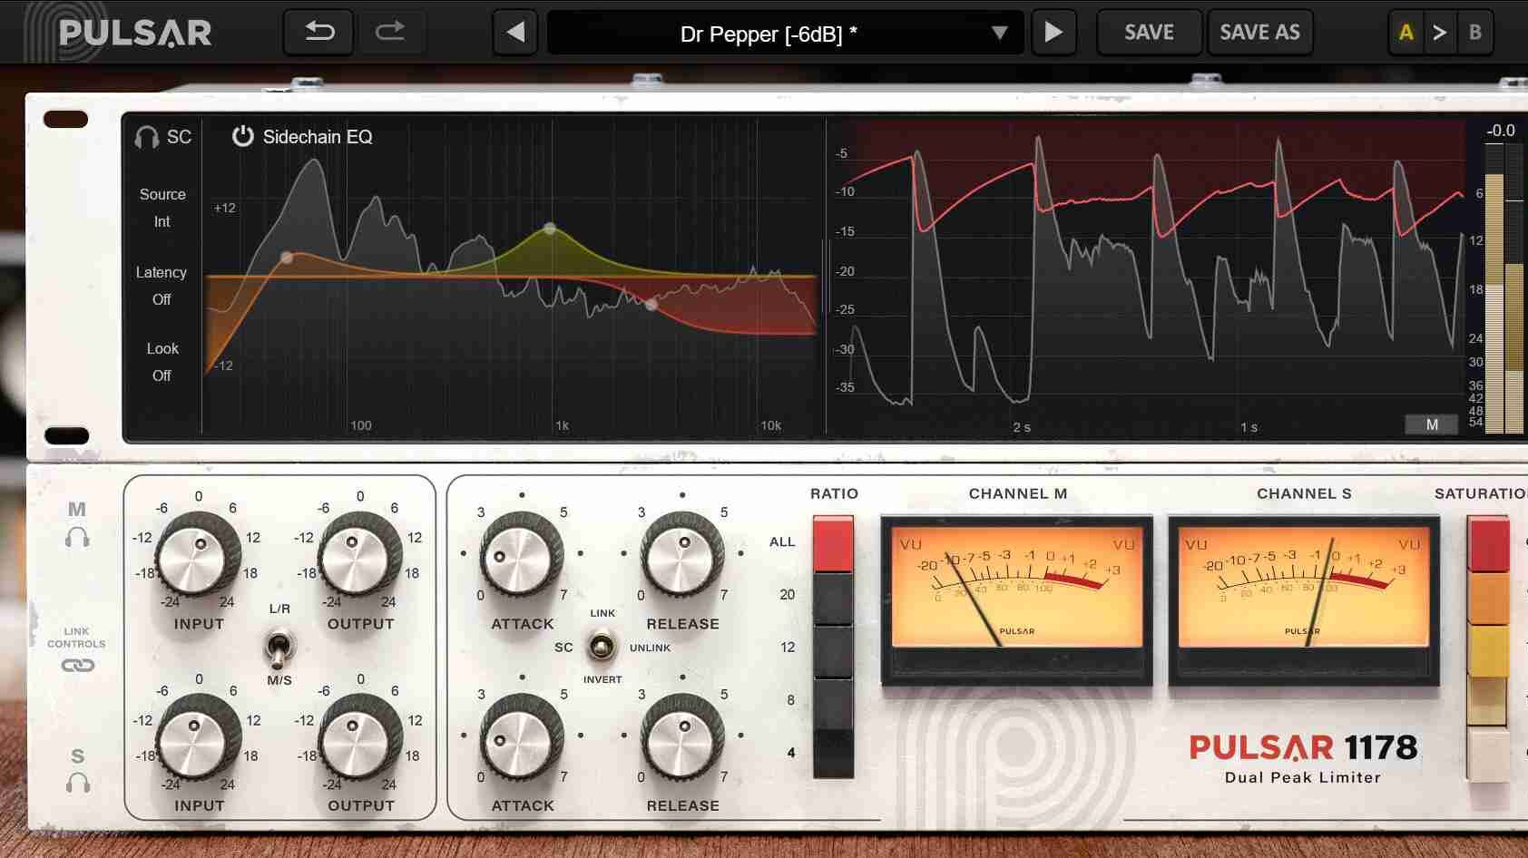Click the channel M Input knob
This screenshot has height=858, width=1528.
click(198, 554)
